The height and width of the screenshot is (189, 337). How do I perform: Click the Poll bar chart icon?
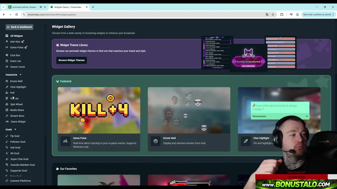point(7,93)
